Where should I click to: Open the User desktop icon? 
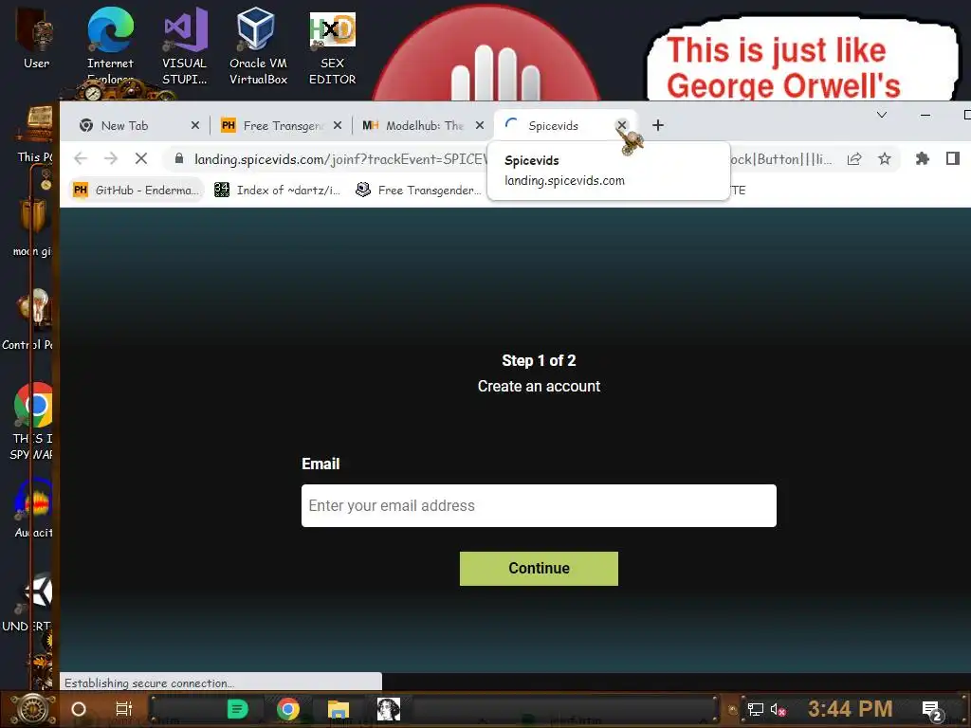click(36, 37)
